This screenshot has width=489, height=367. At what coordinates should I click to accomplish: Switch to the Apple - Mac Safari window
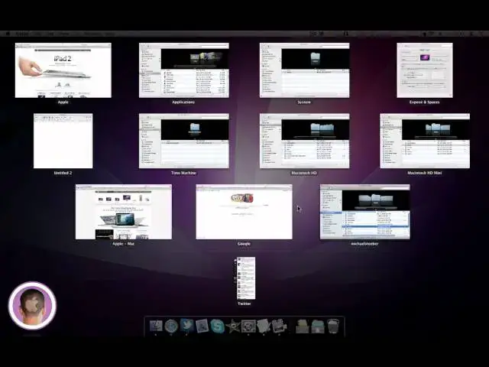pos(124,212)
